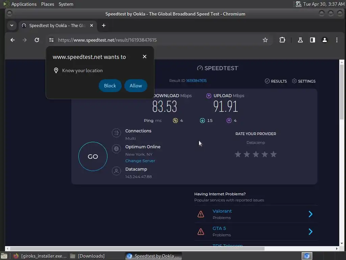Viewport: 346px width, 260px height.
Task: Click the Datacamp user icon
Action: 116,171
